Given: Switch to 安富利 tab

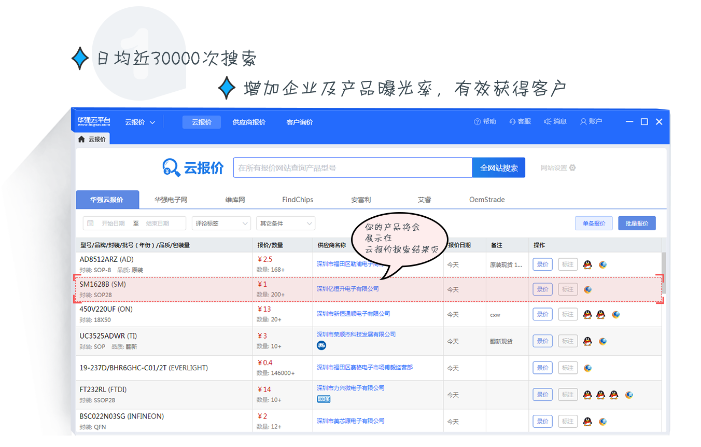Looking at the screenshot, I should click(x=361, y=200).
